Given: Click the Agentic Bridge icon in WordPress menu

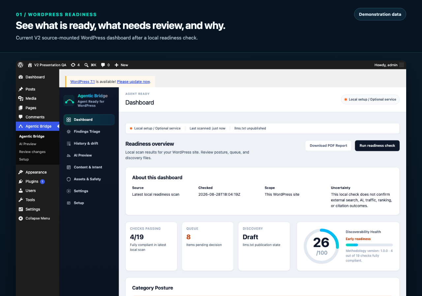Looking at the screenshot, I should tap(21, 126).
